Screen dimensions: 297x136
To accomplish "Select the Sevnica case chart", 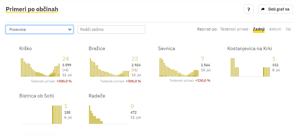I will click(179, 67).
